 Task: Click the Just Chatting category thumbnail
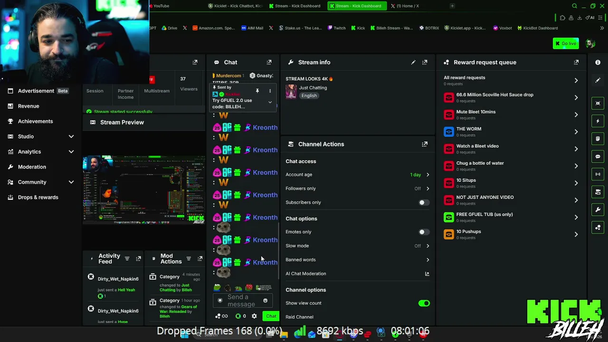(291, 91)
